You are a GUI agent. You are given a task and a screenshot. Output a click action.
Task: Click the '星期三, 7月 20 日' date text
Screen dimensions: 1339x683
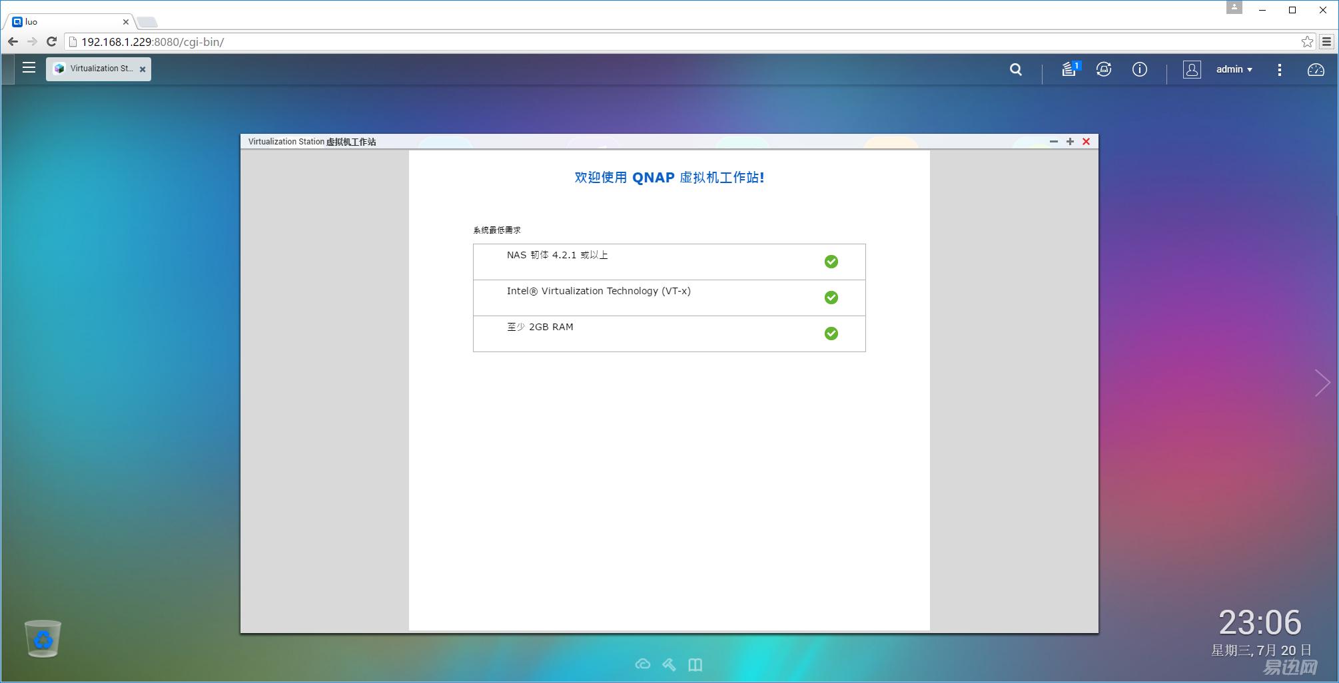click(1261, 650)
